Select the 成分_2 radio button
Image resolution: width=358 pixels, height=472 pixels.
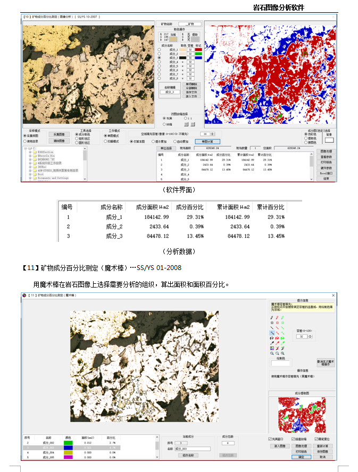point(160,54)
